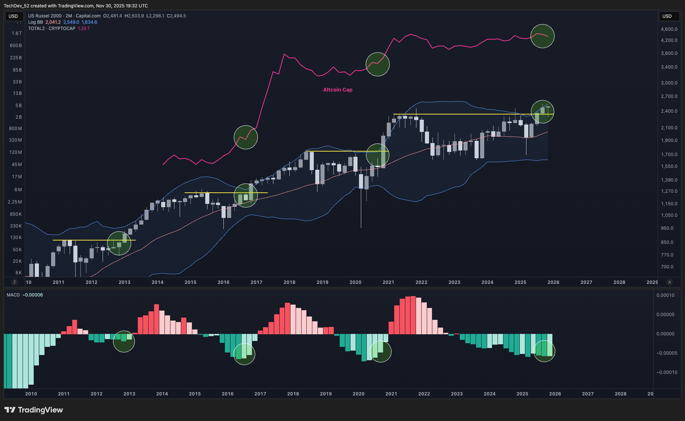Click the green circle marker on the 2013 candle
The image size is (685, 421).
click(x=119, y=243)
